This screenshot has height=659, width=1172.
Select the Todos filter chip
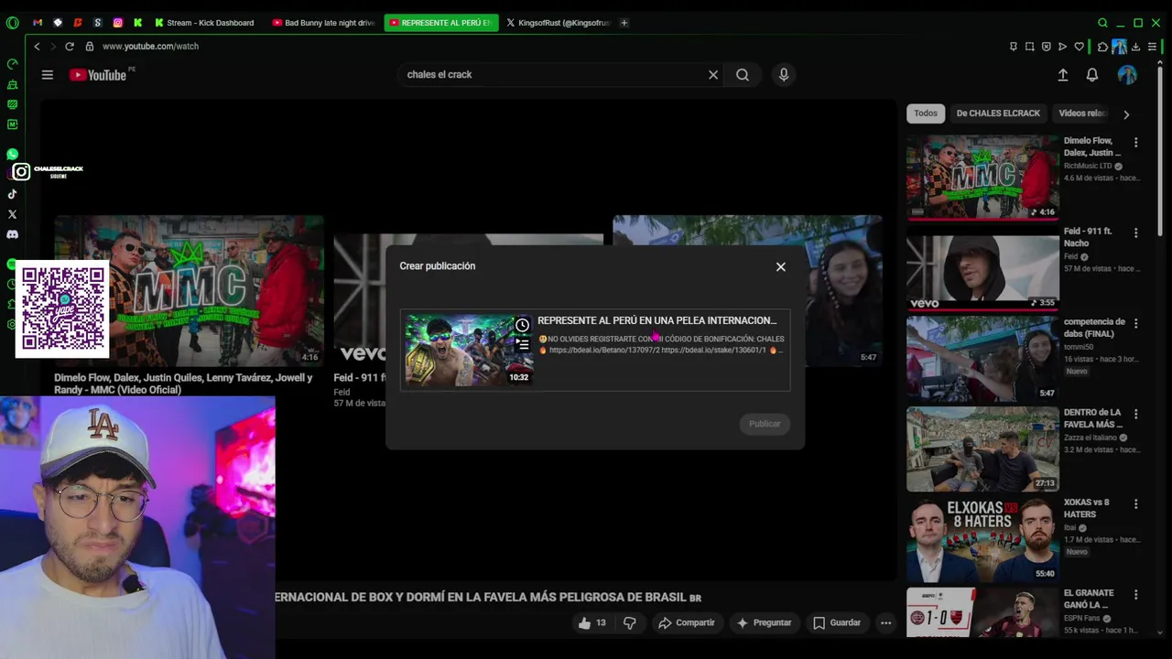click(926, 113)
